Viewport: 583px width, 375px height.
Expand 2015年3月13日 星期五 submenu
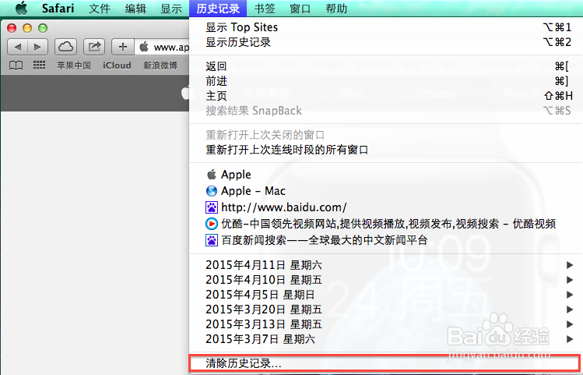[386, 324]
